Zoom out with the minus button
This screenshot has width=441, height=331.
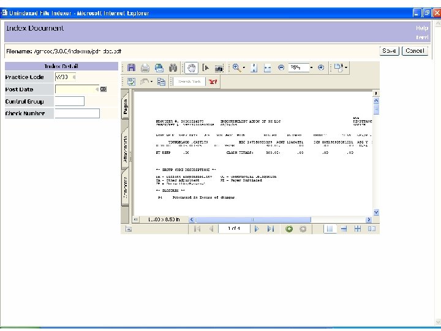[x=281, y=67]
